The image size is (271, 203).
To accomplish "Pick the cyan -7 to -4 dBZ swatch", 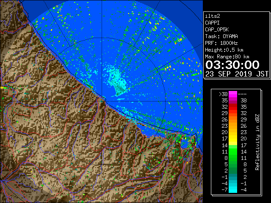I will click(233, 189).
